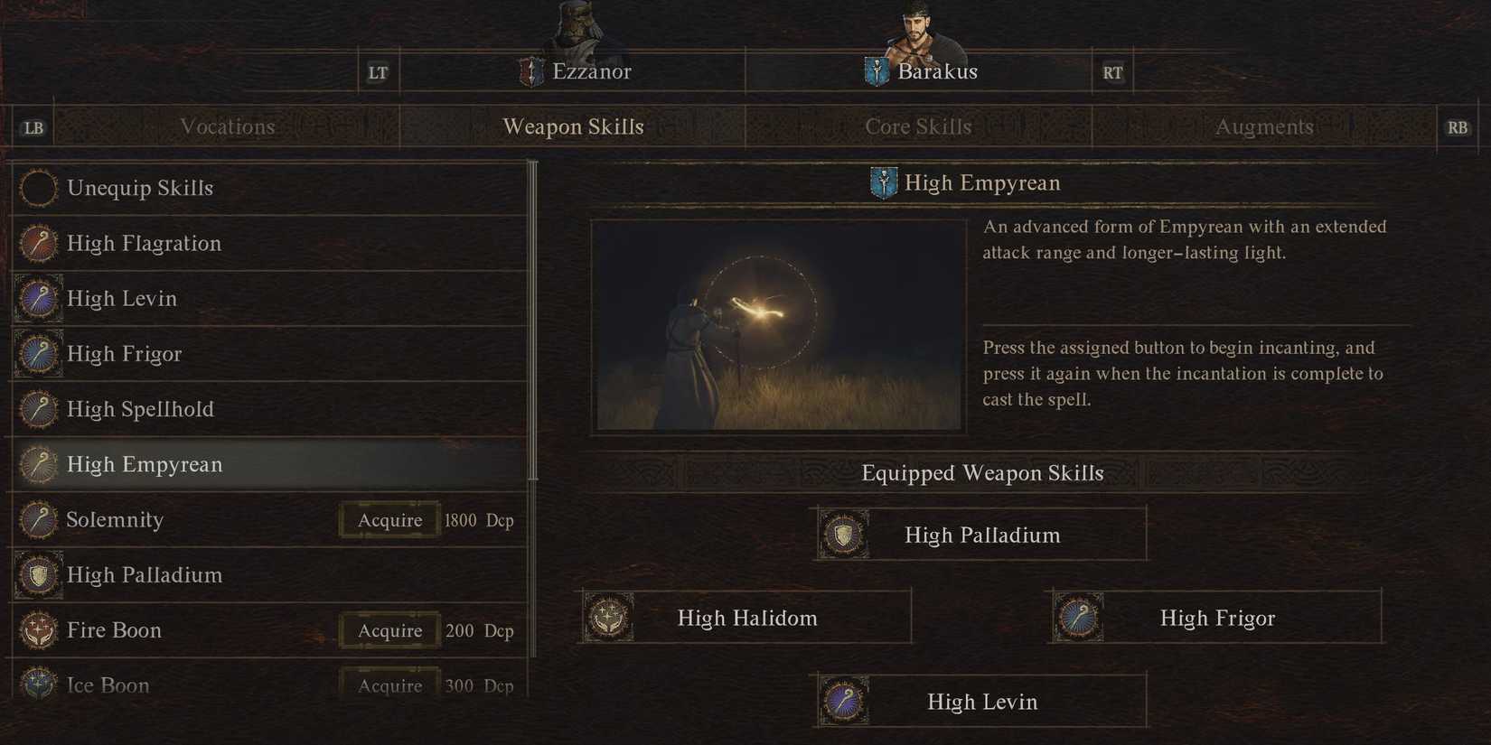Click the Ice Boon skill icon
Screen dimensions: 1491x745
point(38,684)
